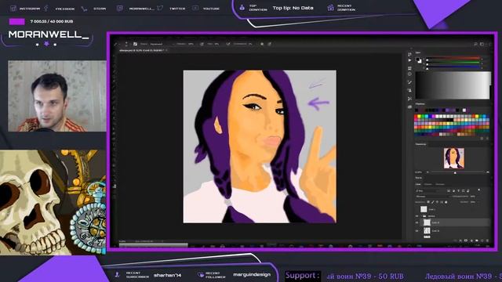The height and width of the screenshot is (282, 502).
Task: Choose the purple recent swatch in Swatches panel
Action: pos(447,110)
